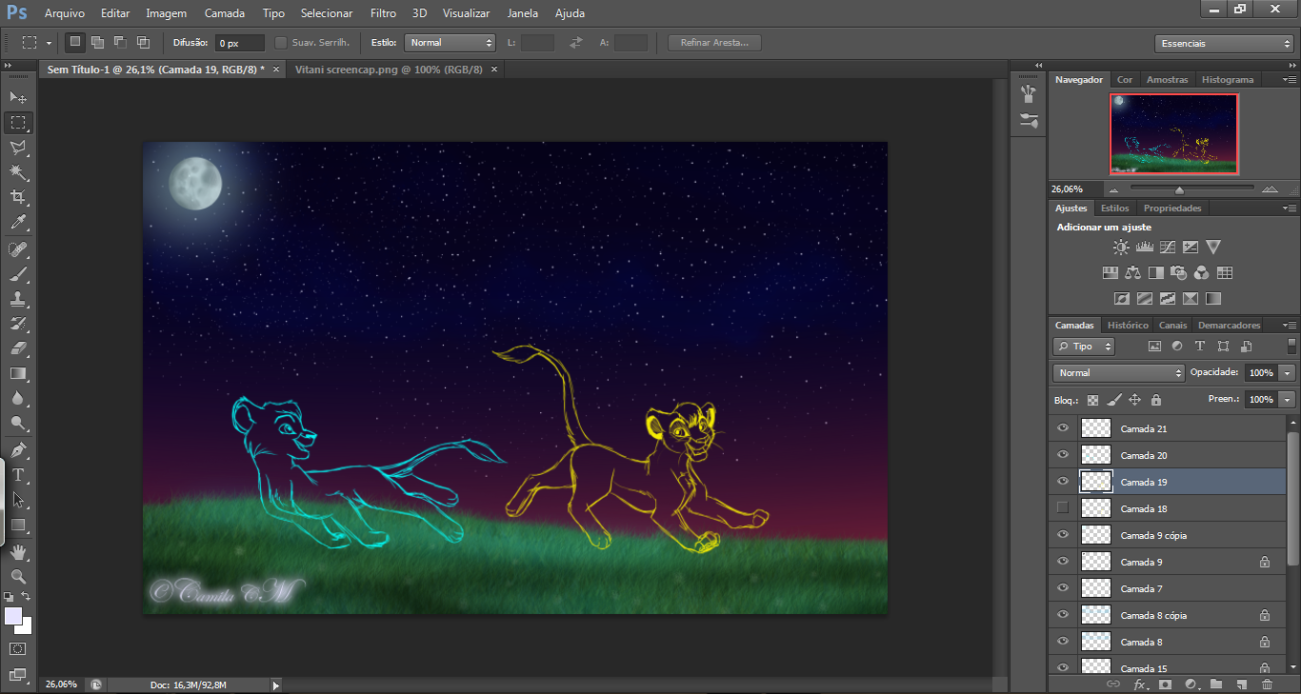Select the Polygonal Lasso tool
1301x694 pixels.
18,148
